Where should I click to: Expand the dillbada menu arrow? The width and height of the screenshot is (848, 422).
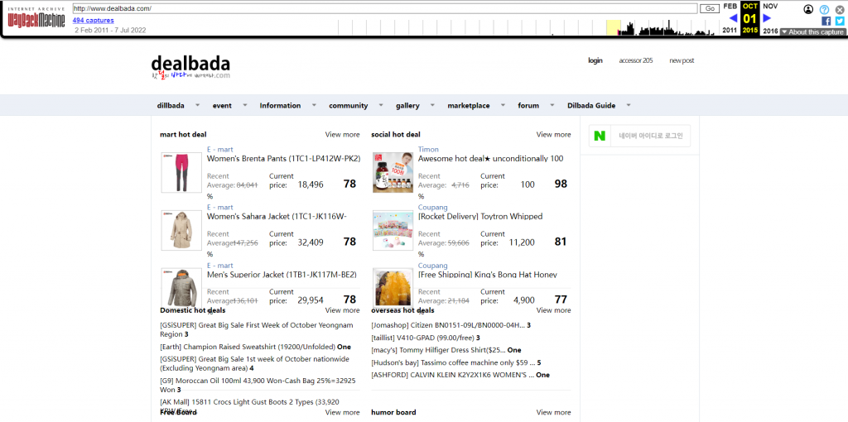[197, 105]
